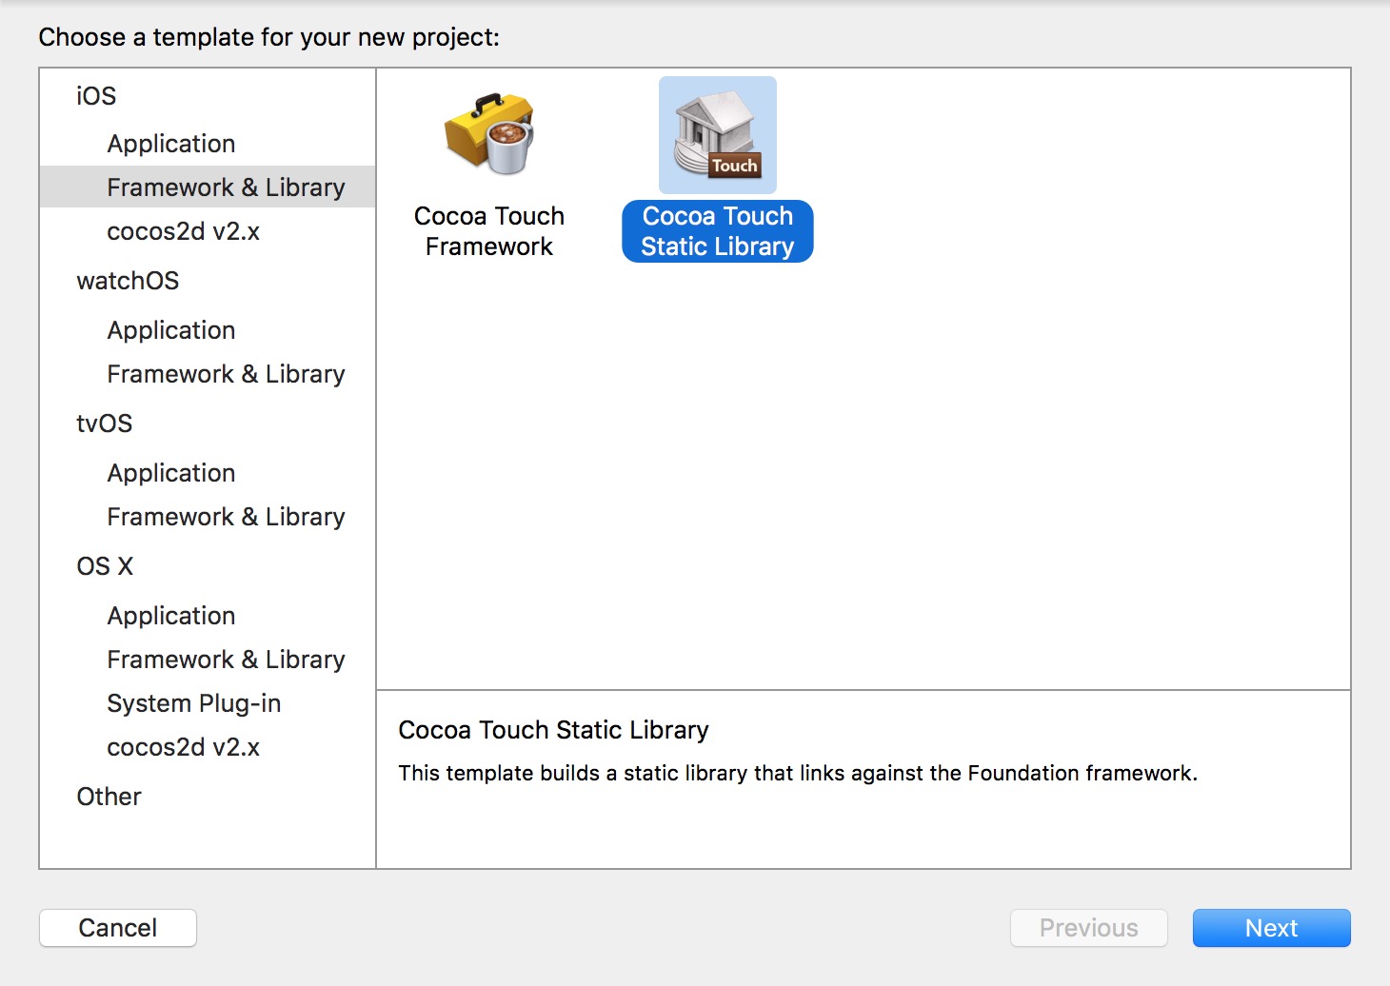Screen dimensions: 1390x986
Task: Click the tvOS section header
Action: (x=105, y=424)
